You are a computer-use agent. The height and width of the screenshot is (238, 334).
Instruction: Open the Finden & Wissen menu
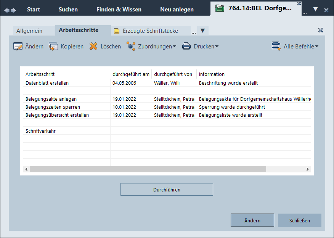[119, 9]
